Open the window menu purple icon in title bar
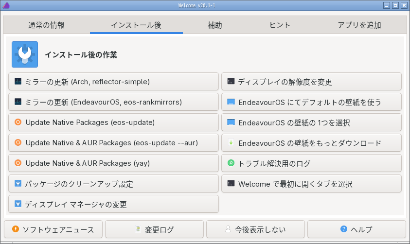Screen dimensions: 410x244 (6, 5)
